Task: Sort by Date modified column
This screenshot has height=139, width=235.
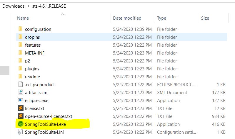Action: 127,18
